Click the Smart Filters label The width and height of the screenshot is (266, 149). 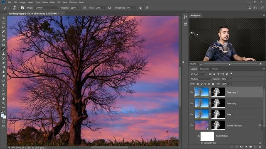pyautogui.click(x=222, y=136)
